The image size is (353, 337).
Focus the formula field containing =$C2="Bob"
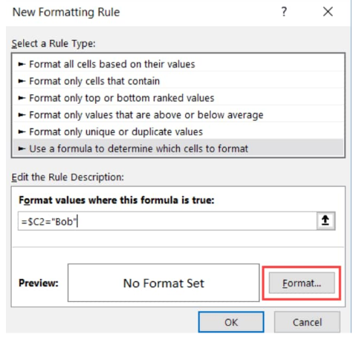tap(167, 221)
